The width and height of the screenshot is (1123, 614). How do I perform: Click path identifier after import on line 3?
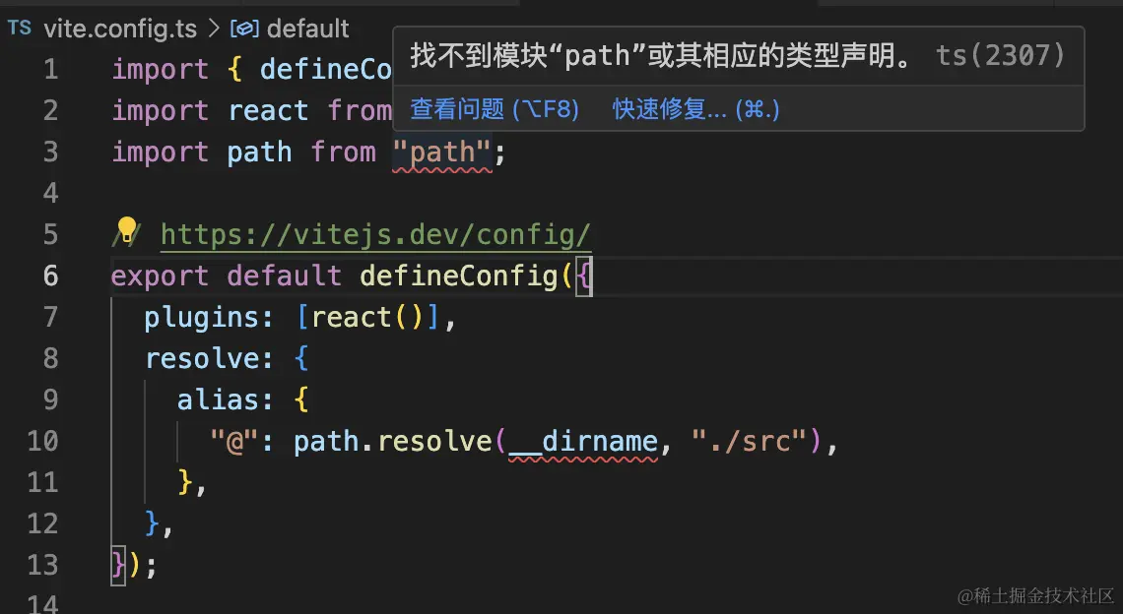259,153
